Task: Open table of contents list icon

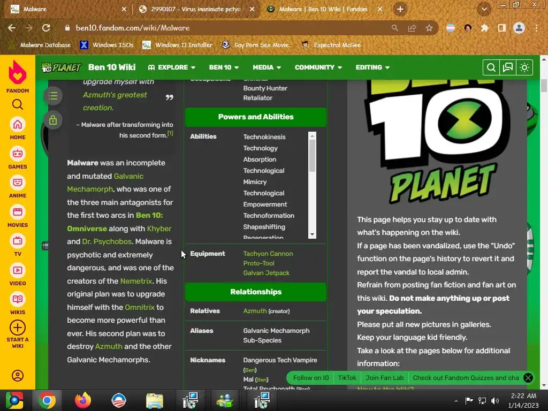Action: tap(53, 96)
